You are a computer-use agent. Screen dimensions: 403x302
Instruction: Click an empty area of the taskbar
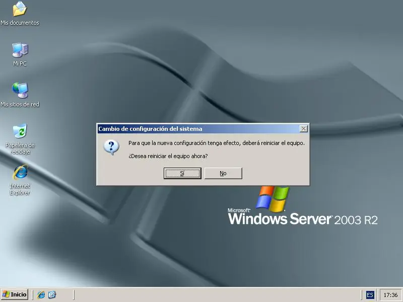click(201, 295)
